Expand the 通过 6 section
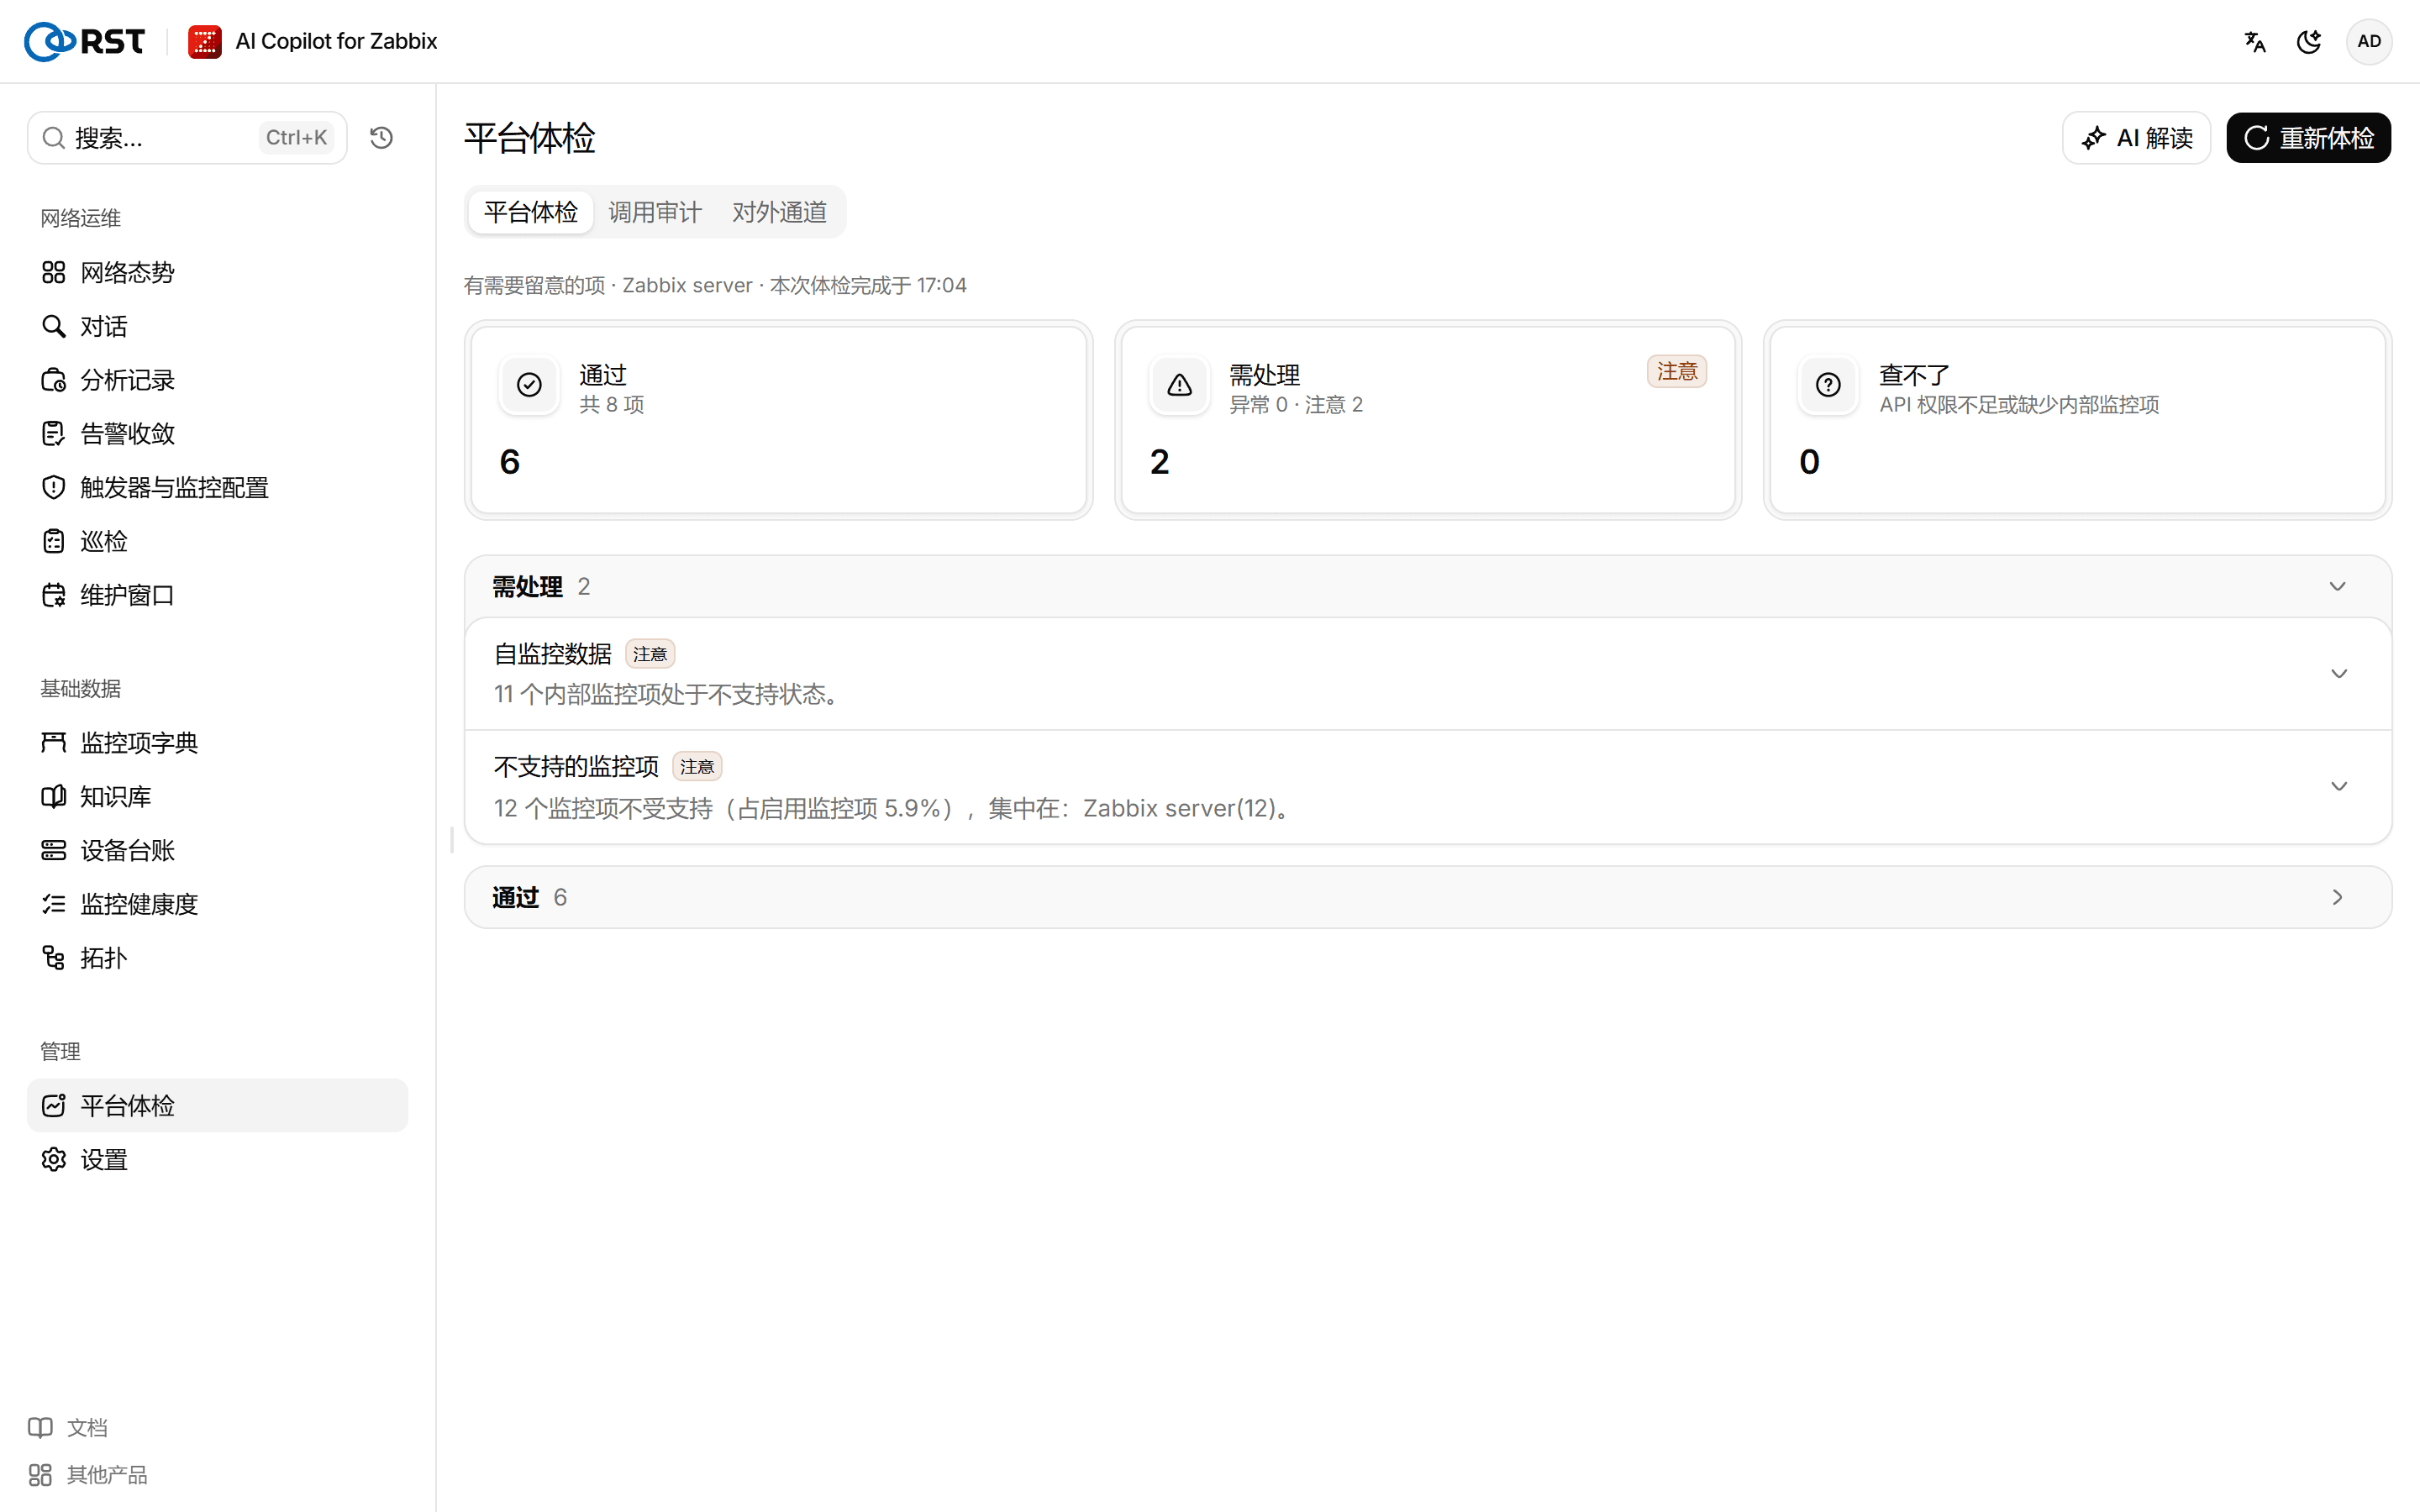The width and height of the screenshot is (2420, 1512). (x=1428, y=897)
